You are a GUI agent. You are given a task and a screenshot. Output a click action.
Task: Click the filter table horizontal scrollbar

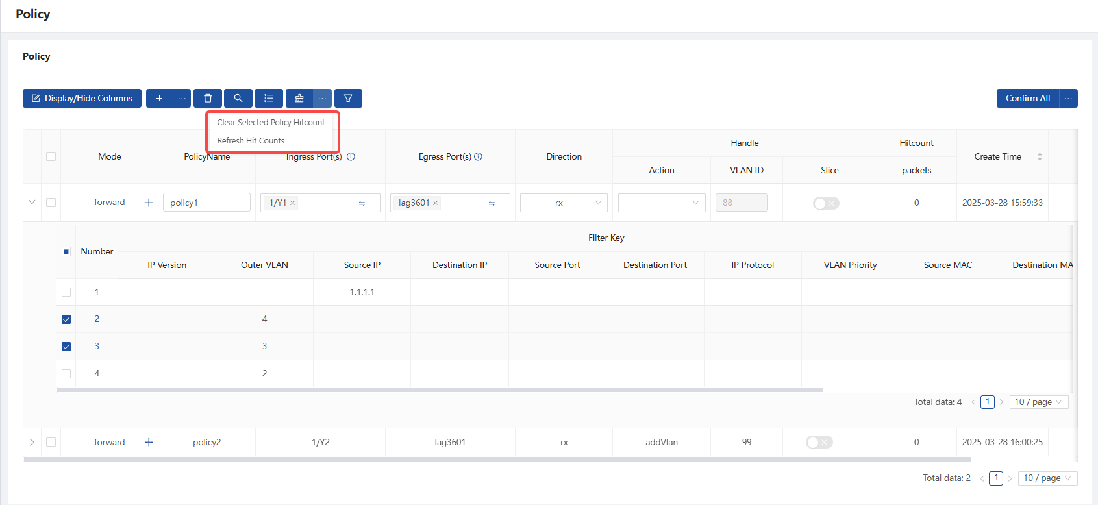coord(440,390)
